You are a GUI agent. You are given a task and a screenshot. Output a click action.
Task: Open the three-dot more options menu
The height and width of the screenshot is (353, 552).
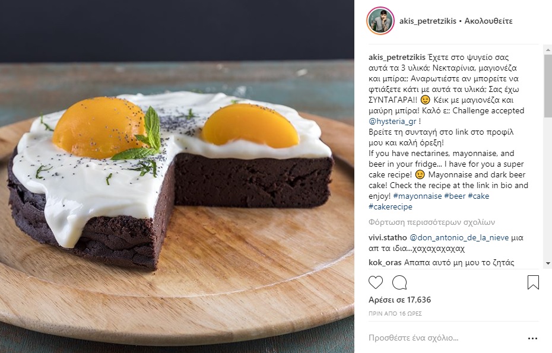click(x=532, y=338)
